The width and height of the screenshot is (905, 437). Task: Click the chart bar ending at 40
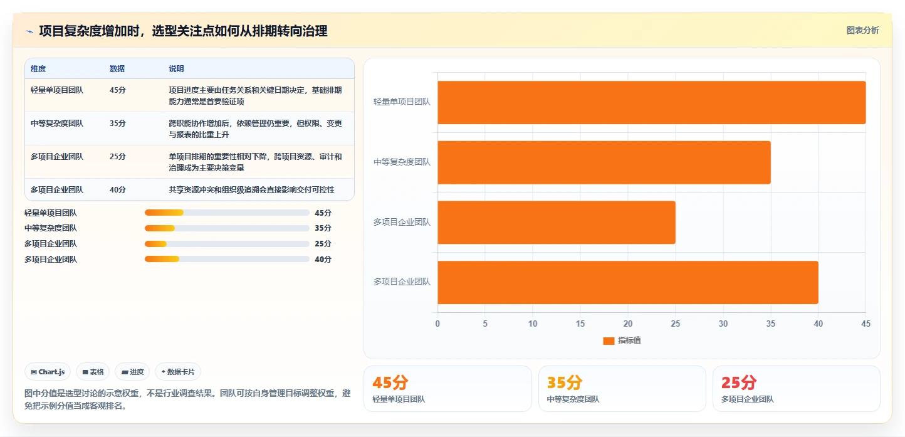[627, 282]
